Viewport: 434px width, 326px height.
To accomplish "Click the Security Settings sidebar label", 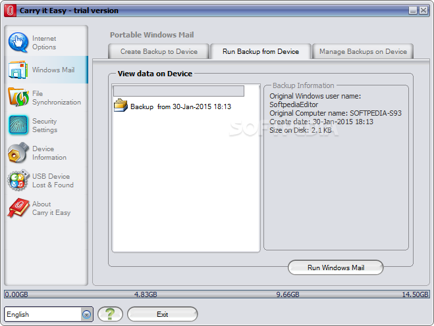I will pyautogui.click(x=45, y=126).
